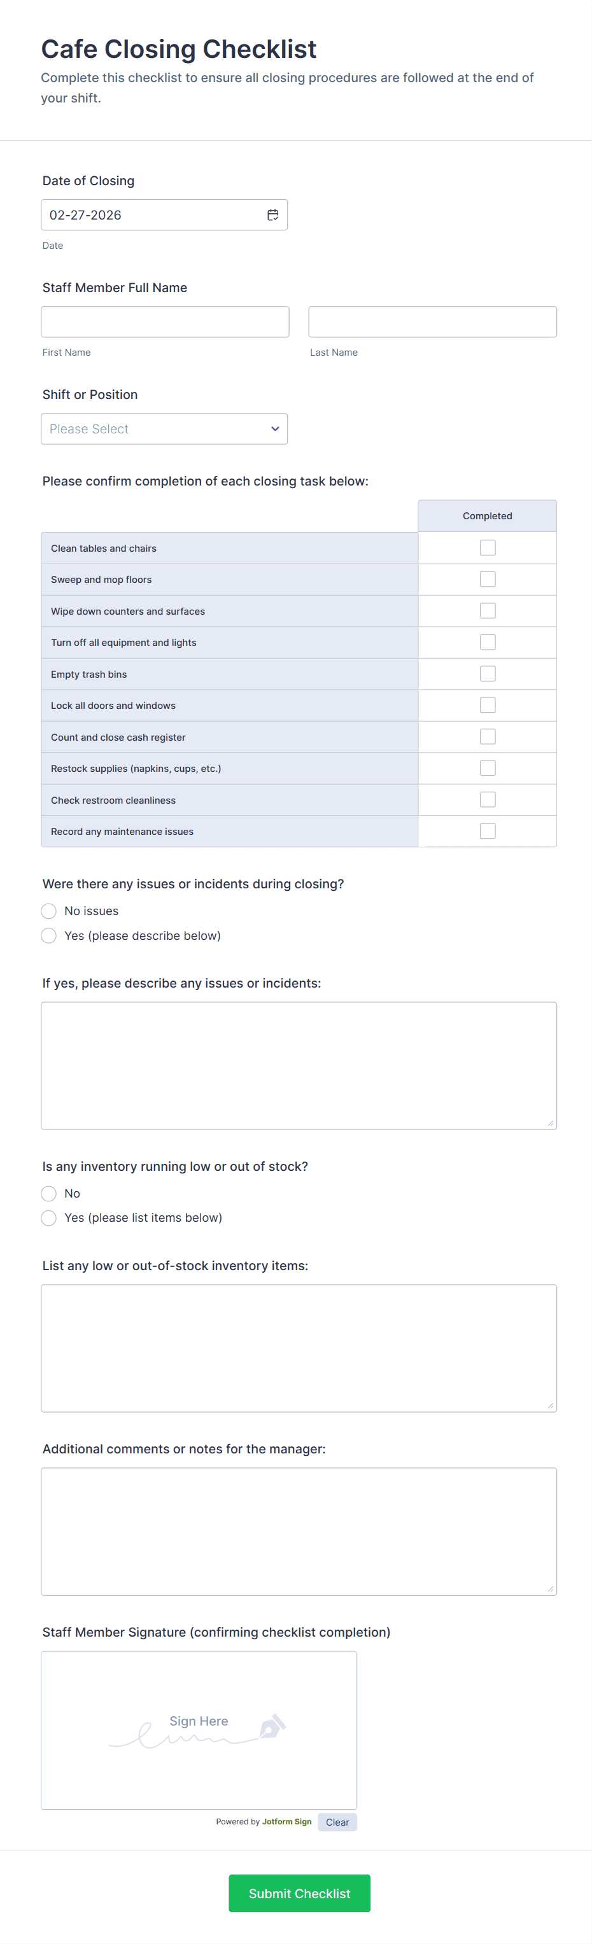Check the Sweep and mop floors box
This screenshot has height=1944, width=592.
pos(488,580)
